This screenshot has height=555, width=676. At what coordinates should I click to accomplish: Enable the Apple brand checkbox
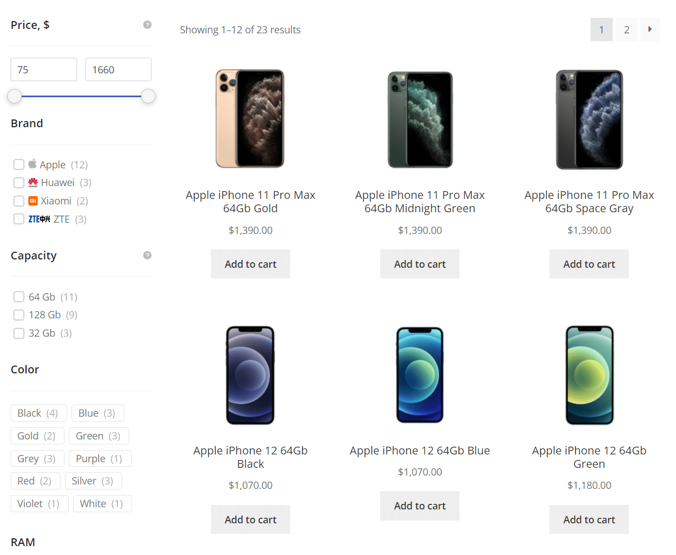click(x=18, y=164)
